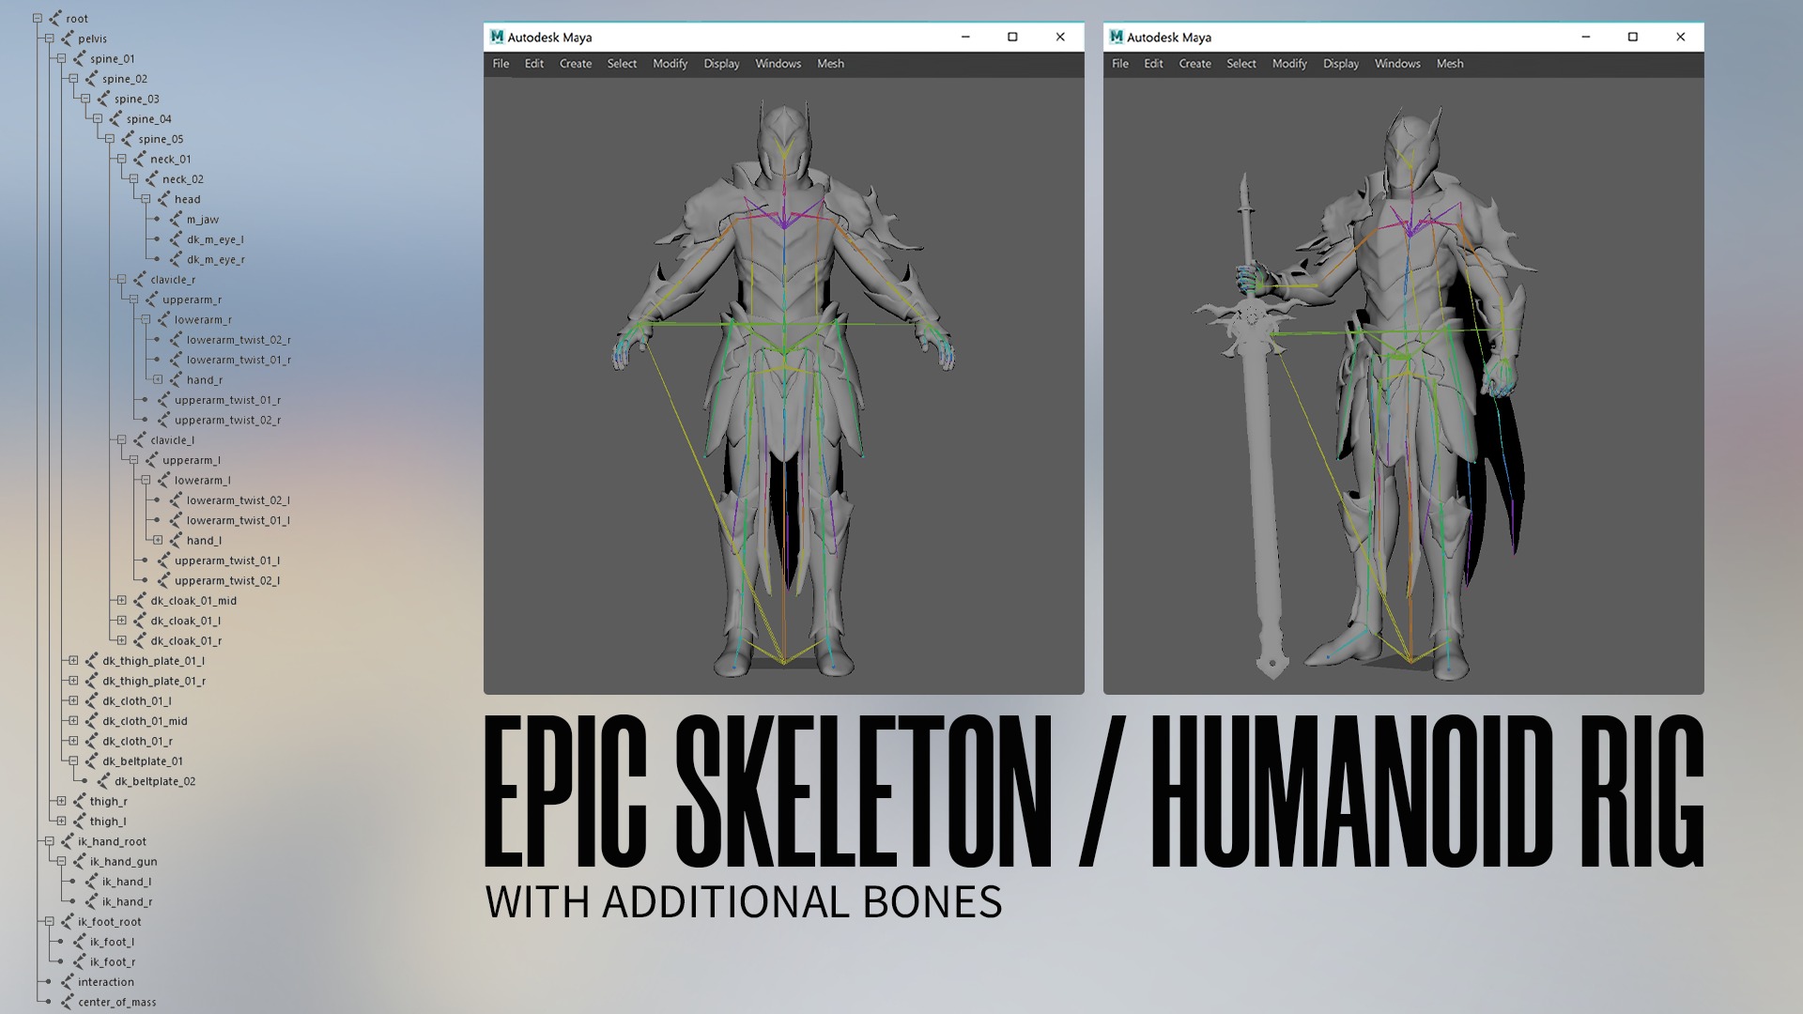Viewport: 1803px width, 1014px height.
Task: Click the bone icon beside dk_cloak_01_mid
Action: pos(140,601)
